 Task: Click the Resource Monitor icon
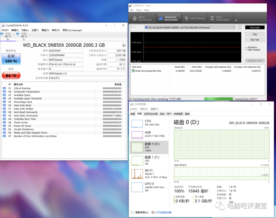coord(153,213)
